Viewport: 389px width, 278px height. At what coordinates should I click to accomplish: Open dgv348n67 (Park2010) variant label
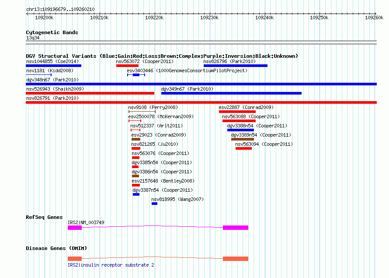pos(52,80)
